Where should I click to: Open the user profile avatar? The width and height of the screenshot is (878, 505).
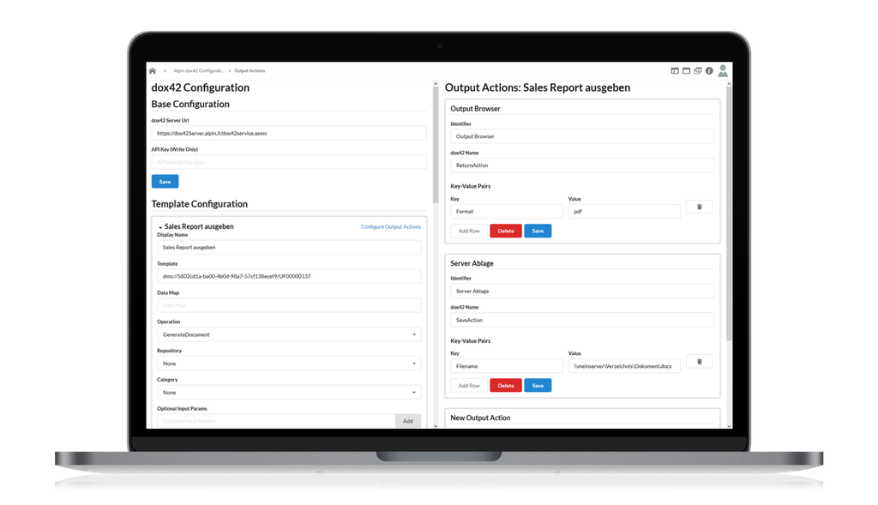[723, 70]
